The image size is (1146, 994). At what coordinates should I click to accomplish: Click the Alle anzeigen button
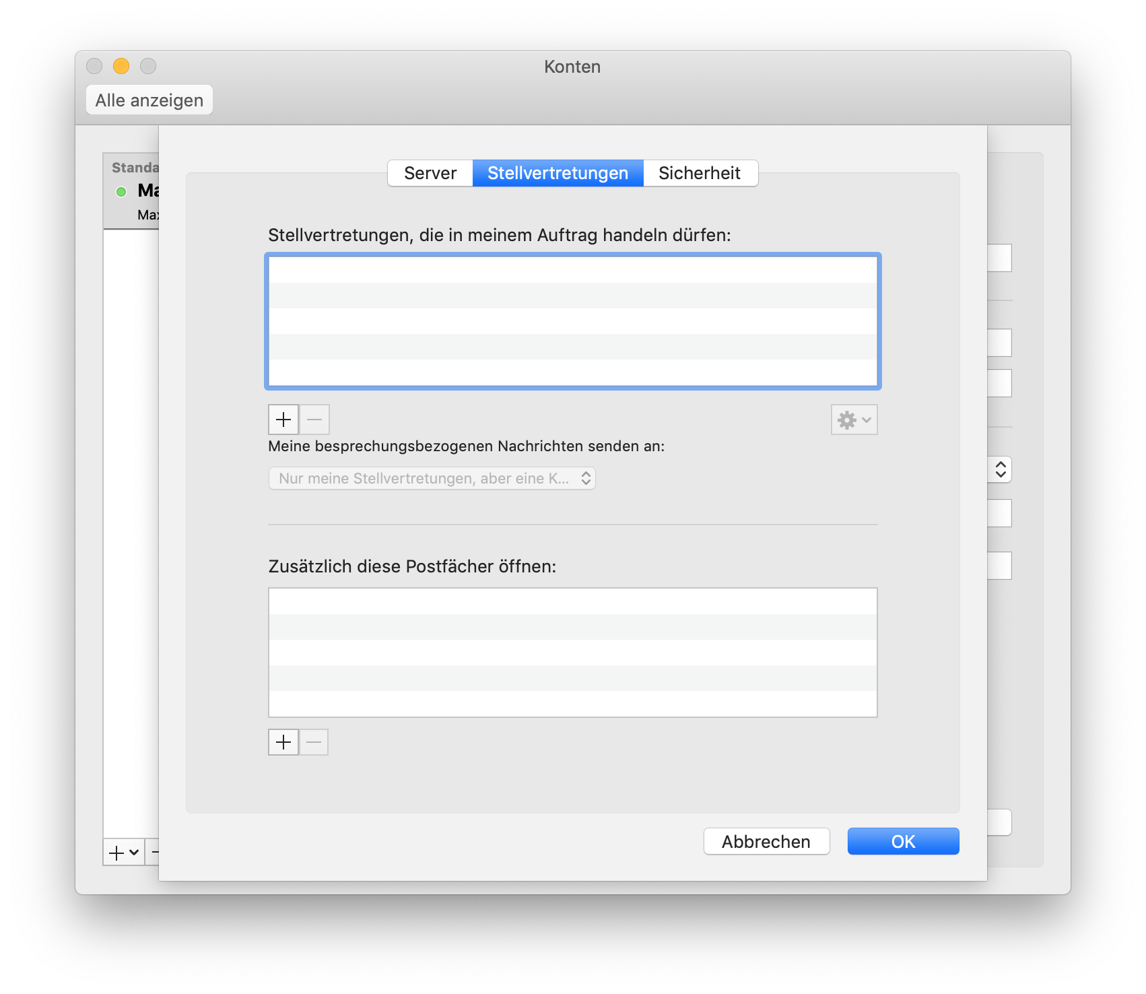pyautogui.click(x=149, y=100)
